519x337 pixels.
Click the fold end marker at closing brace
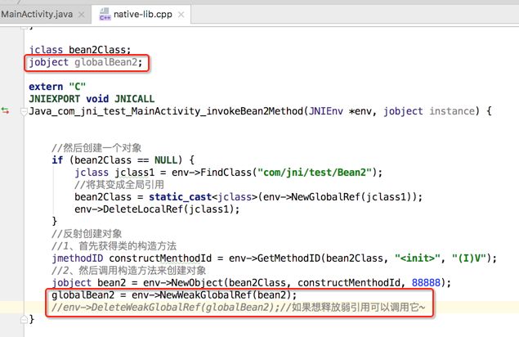24,320
